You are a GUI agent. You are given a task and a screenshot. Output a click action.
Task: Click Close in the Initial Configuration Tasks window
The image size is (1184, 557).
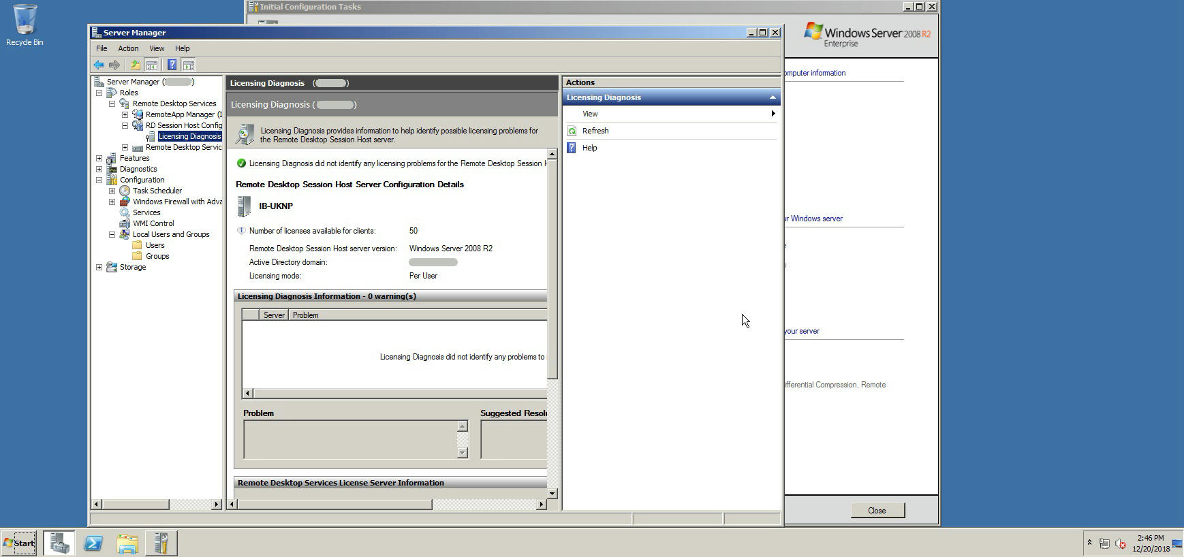(x=877, y=511)
